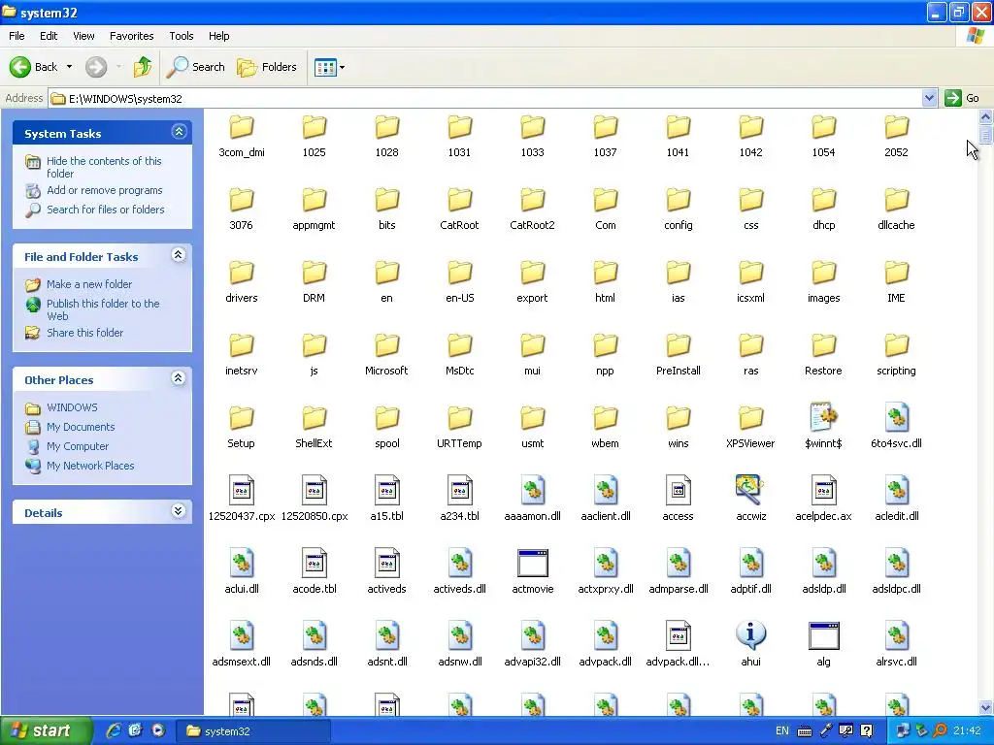Click the system32 taskbar button

(x=252, y=731)
